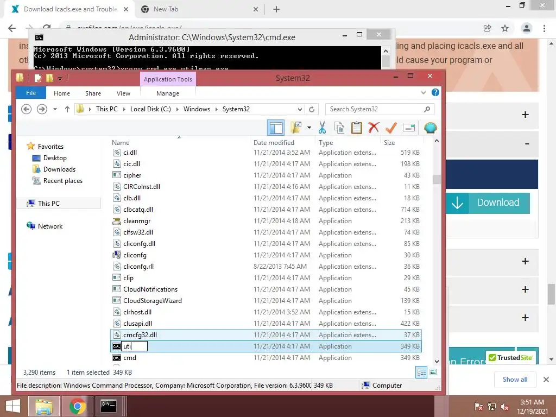
Task: Click the Copy icon in Explorer toolbar
Action: [339, 128]
